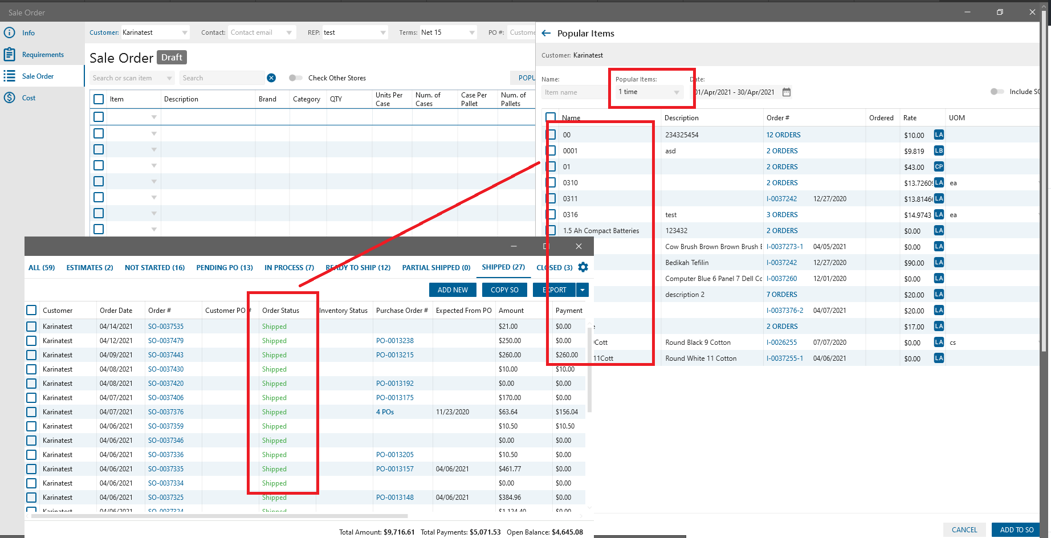Click the CP badge in row 01
The width and height of the screenshot is (1051, 538).
[939, 166]
